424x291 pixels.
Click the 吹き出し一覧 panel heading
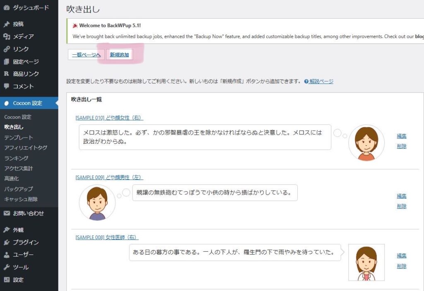click(87, 99)
